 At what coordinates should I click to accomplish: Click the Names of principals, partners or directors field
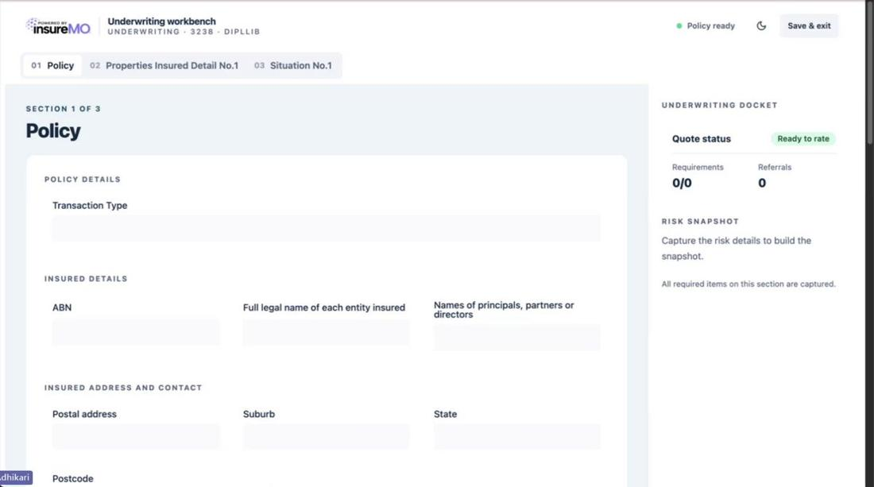pos(517,337)
